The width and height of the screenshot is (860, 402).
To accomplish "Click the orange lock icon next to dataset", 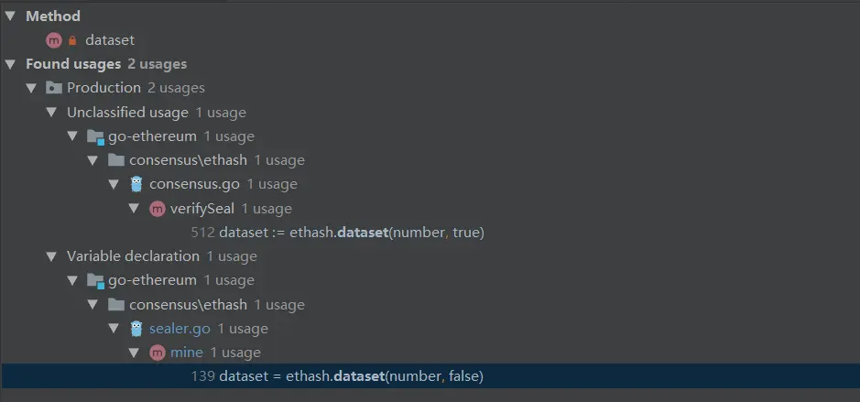I will click(72, 40).
